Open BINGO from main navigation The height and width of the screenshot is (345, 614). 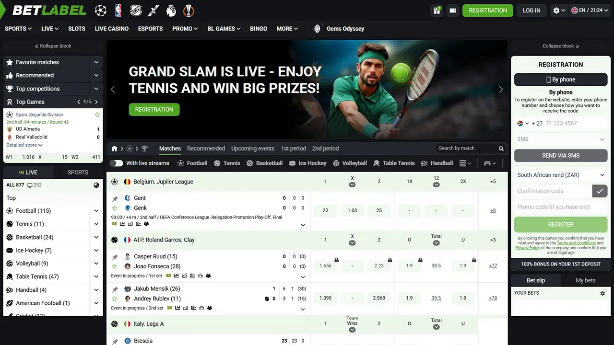click(259, 29)
